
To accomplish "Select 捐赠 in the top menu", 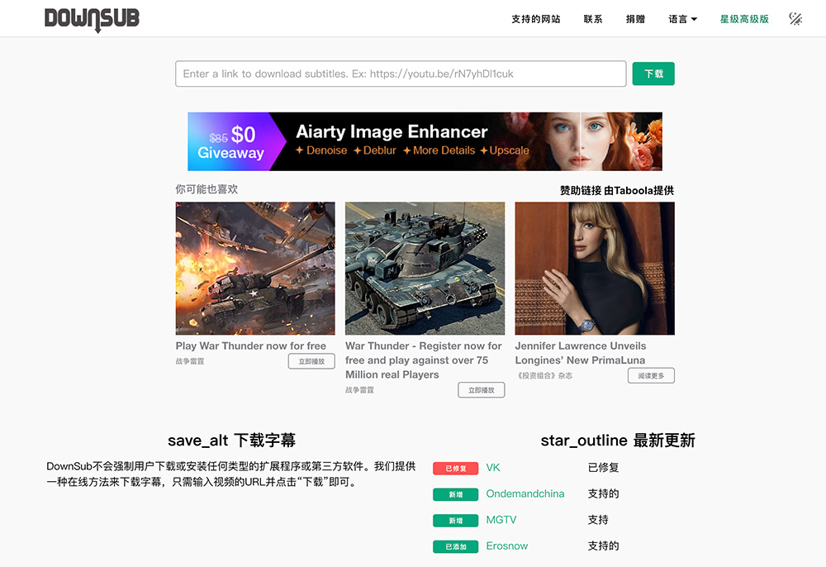I will [635, 18].
